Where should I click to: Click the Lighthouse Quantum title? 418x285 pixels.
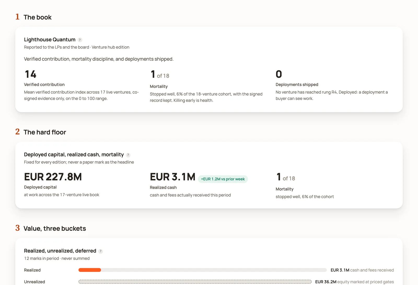pyautogui.click(x=50, y=40)
